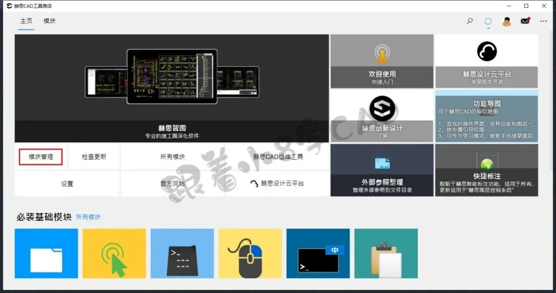Open the 外部参照整理 tile
The height and width of the screenshot is (293, 556).
[x=382, y=170]
